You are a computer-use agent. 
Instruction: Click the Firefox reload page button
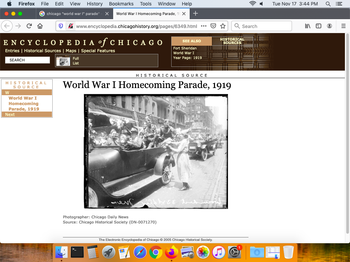point(29,26)
